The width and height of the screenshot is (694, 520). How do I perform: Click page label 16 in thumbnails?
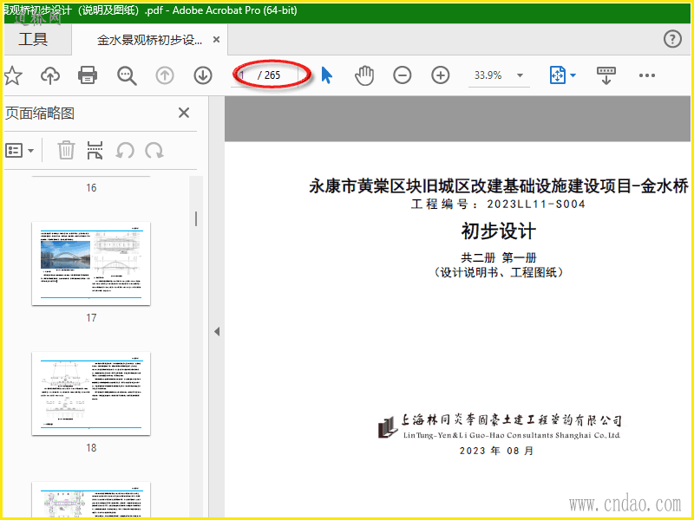[x=91, y=188]
